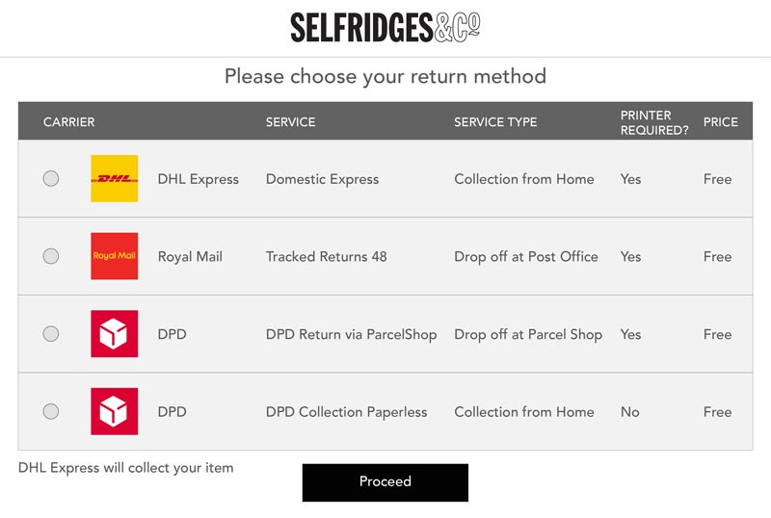
Task: Click the Royal Mail red logo
Action: tap(114, 256)
